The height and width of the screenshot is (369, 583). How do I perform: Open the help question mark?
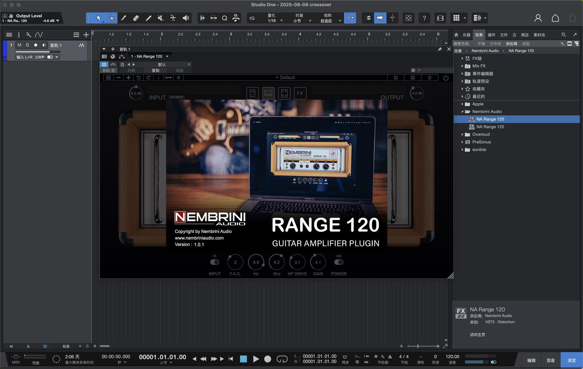coord(424,18)
